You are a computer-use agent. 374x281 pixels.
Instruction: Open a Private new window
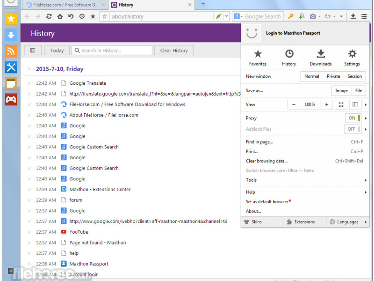pyautogui.click(x=333, y=76)
